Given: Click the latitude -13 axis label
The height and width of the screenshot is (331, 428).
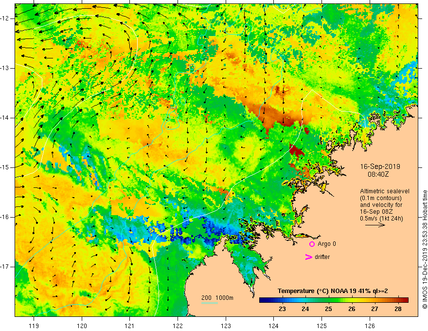Looking at the screenshot, I should click(4, 68).
